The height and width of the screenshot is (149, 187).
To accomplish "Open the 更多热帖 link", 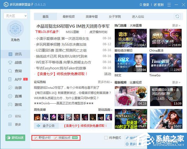I will [105, 82].
